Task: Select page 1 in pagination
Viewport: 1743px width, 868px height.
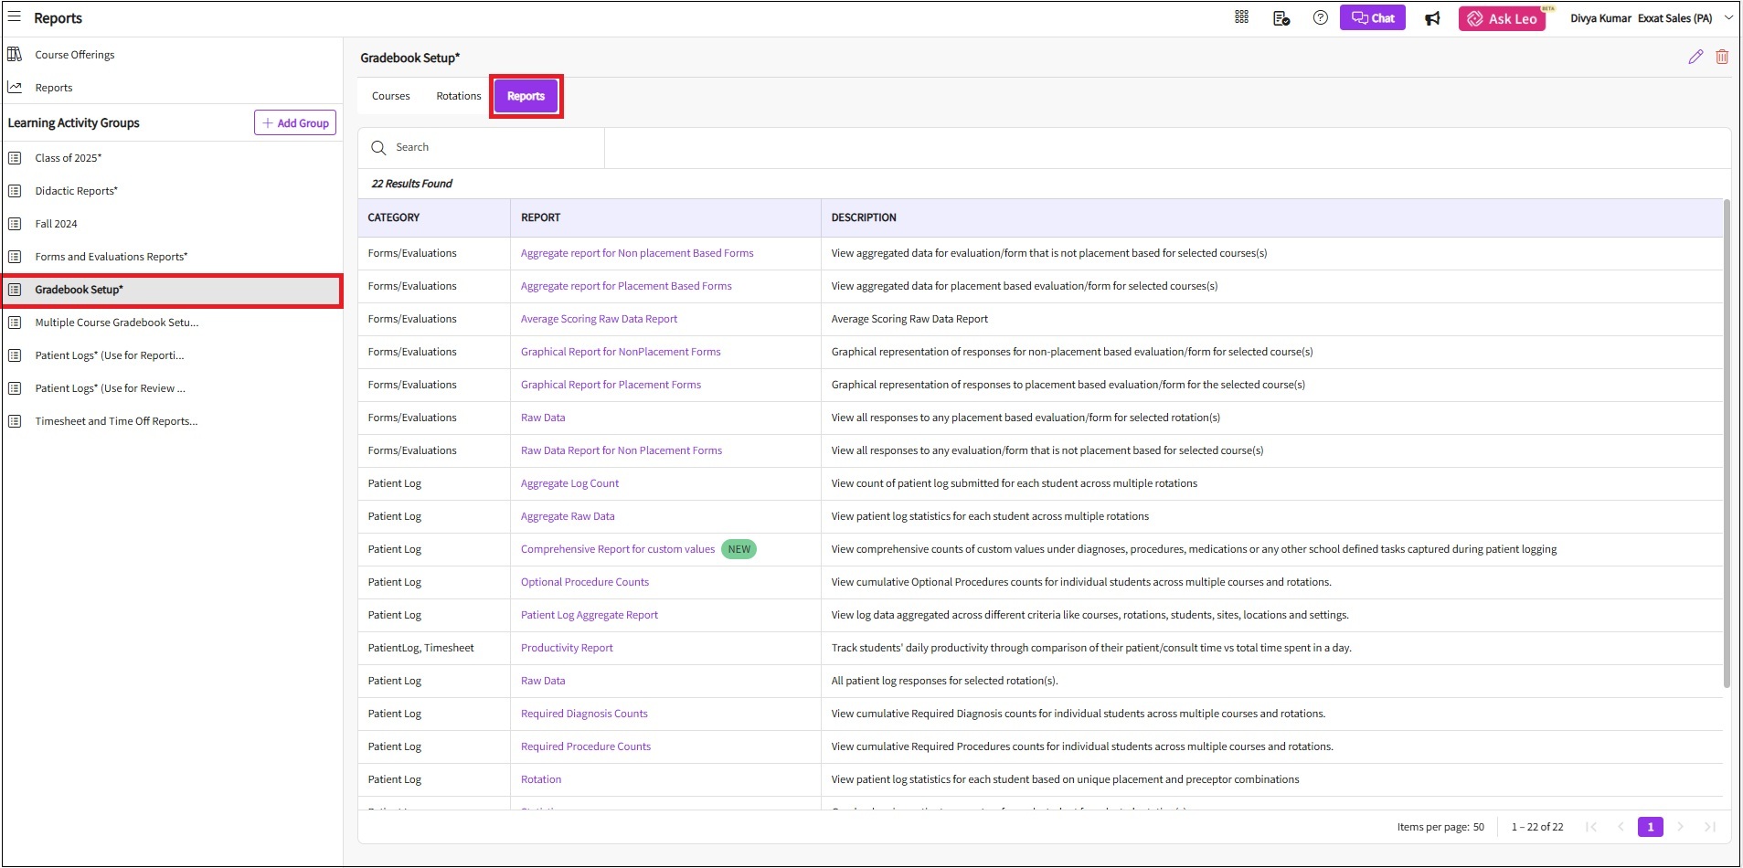Action: tap(1651, 827)
